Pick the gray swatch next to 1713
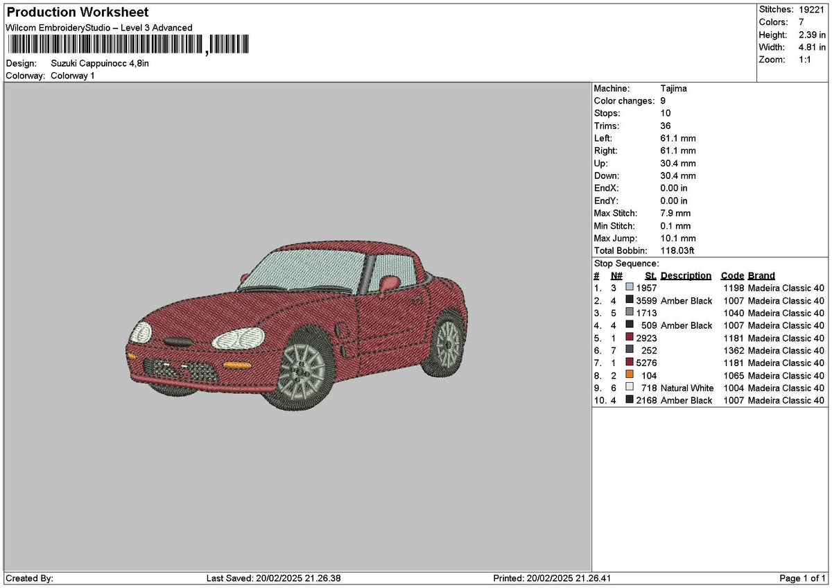Viewport: 832px width, 588px height. click(x=630, y=313)
